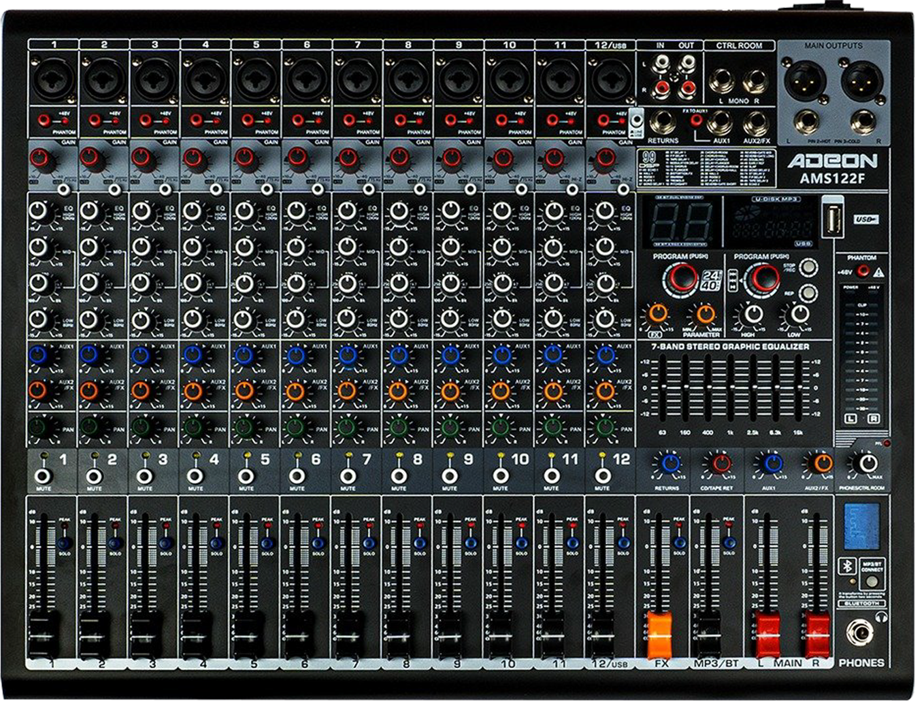Click the RETURNS input jack
The image size is (915, 701).
tap(662, 122)
